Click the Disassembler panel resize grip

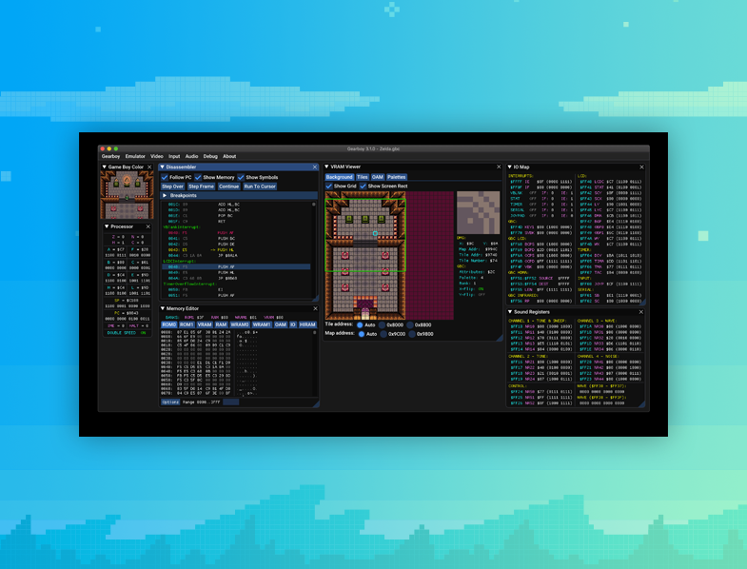[x=315, y=299]
